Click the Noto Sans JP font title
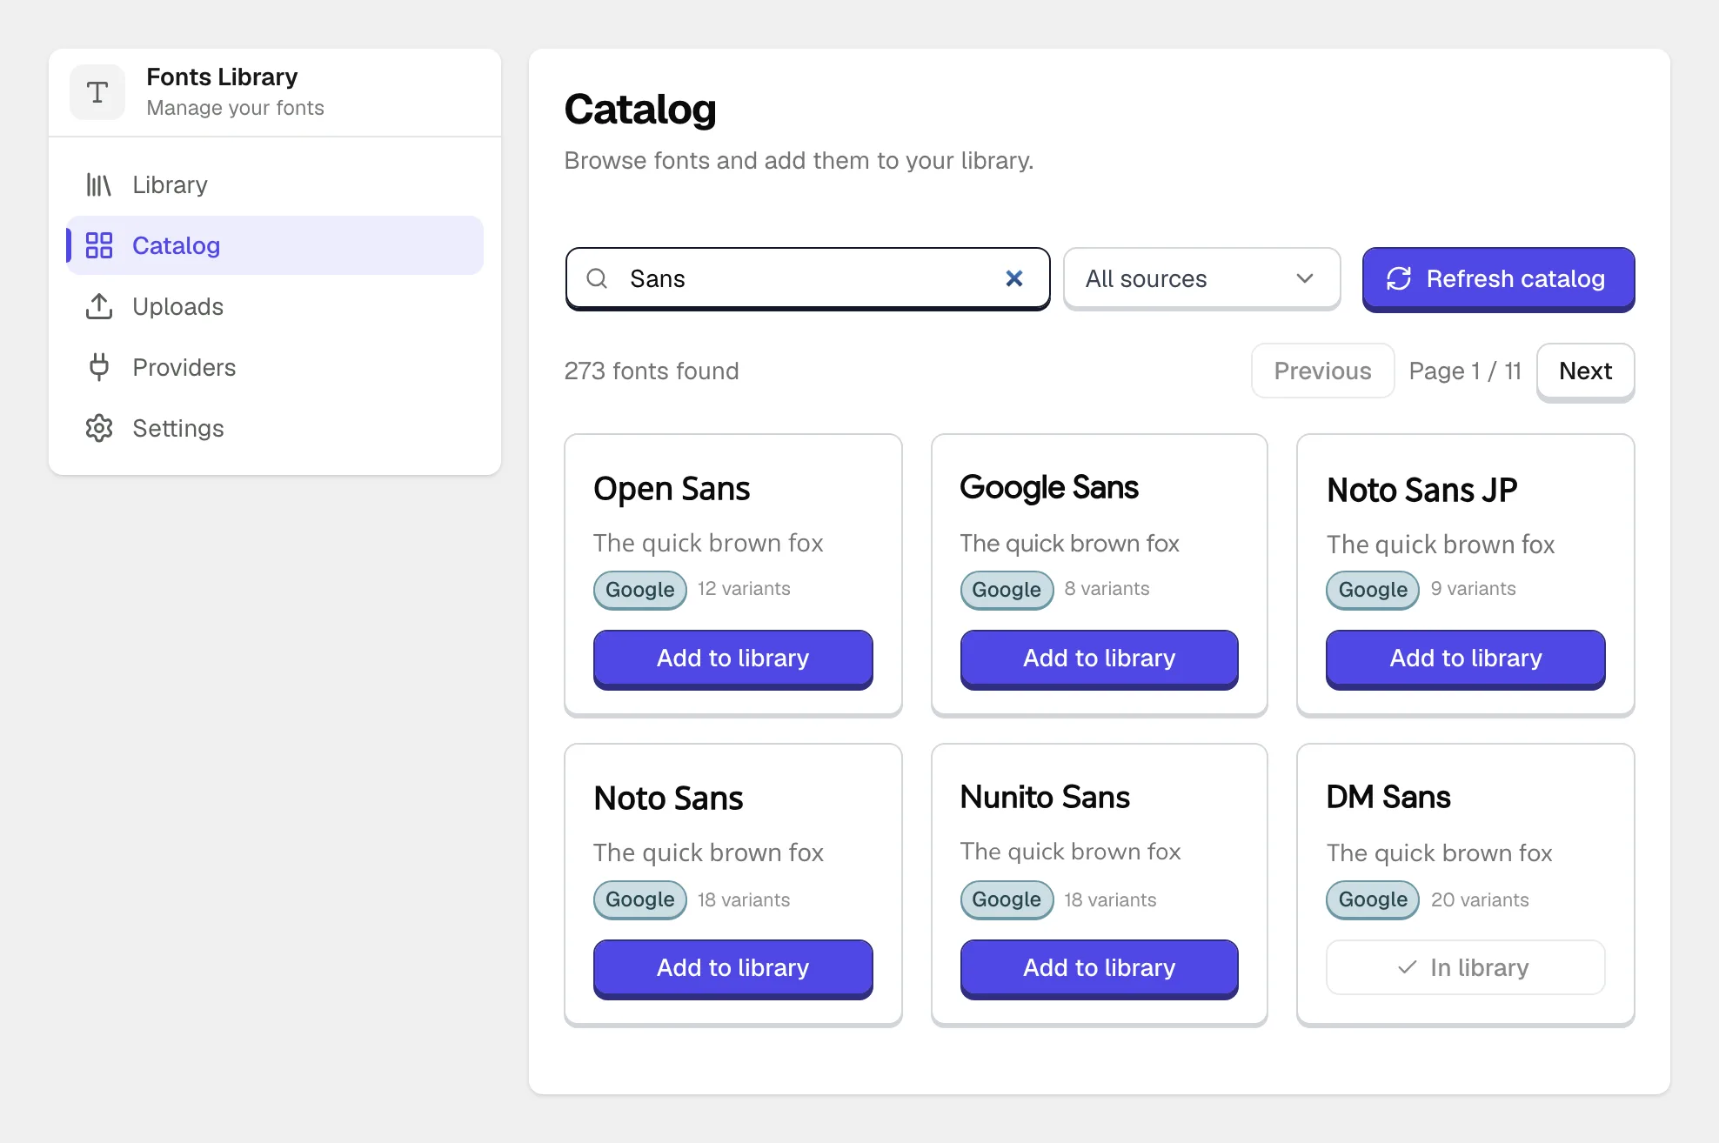This screenshot has height=1143, width=1719. pos(1421,491)
